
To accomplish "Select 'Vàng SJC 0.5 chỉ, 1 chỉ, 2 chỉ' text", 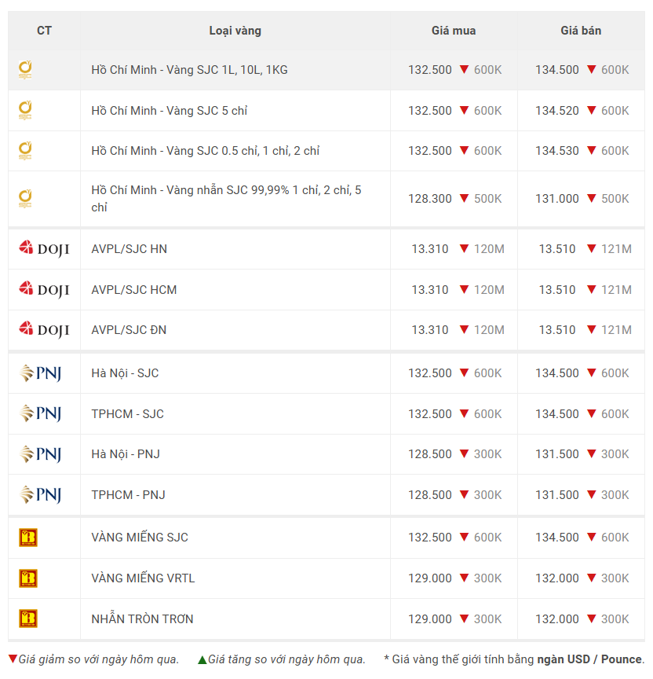I will pyautogui.click(x=243, y=151).
